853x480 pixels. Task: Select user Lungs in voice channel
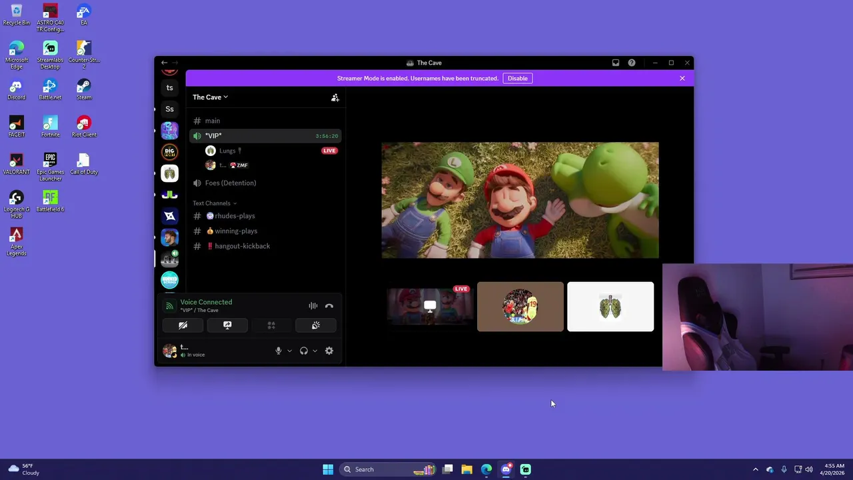272,151
